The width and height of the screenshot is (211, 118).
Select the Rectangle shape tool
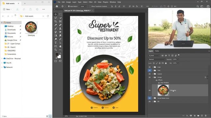56,46
